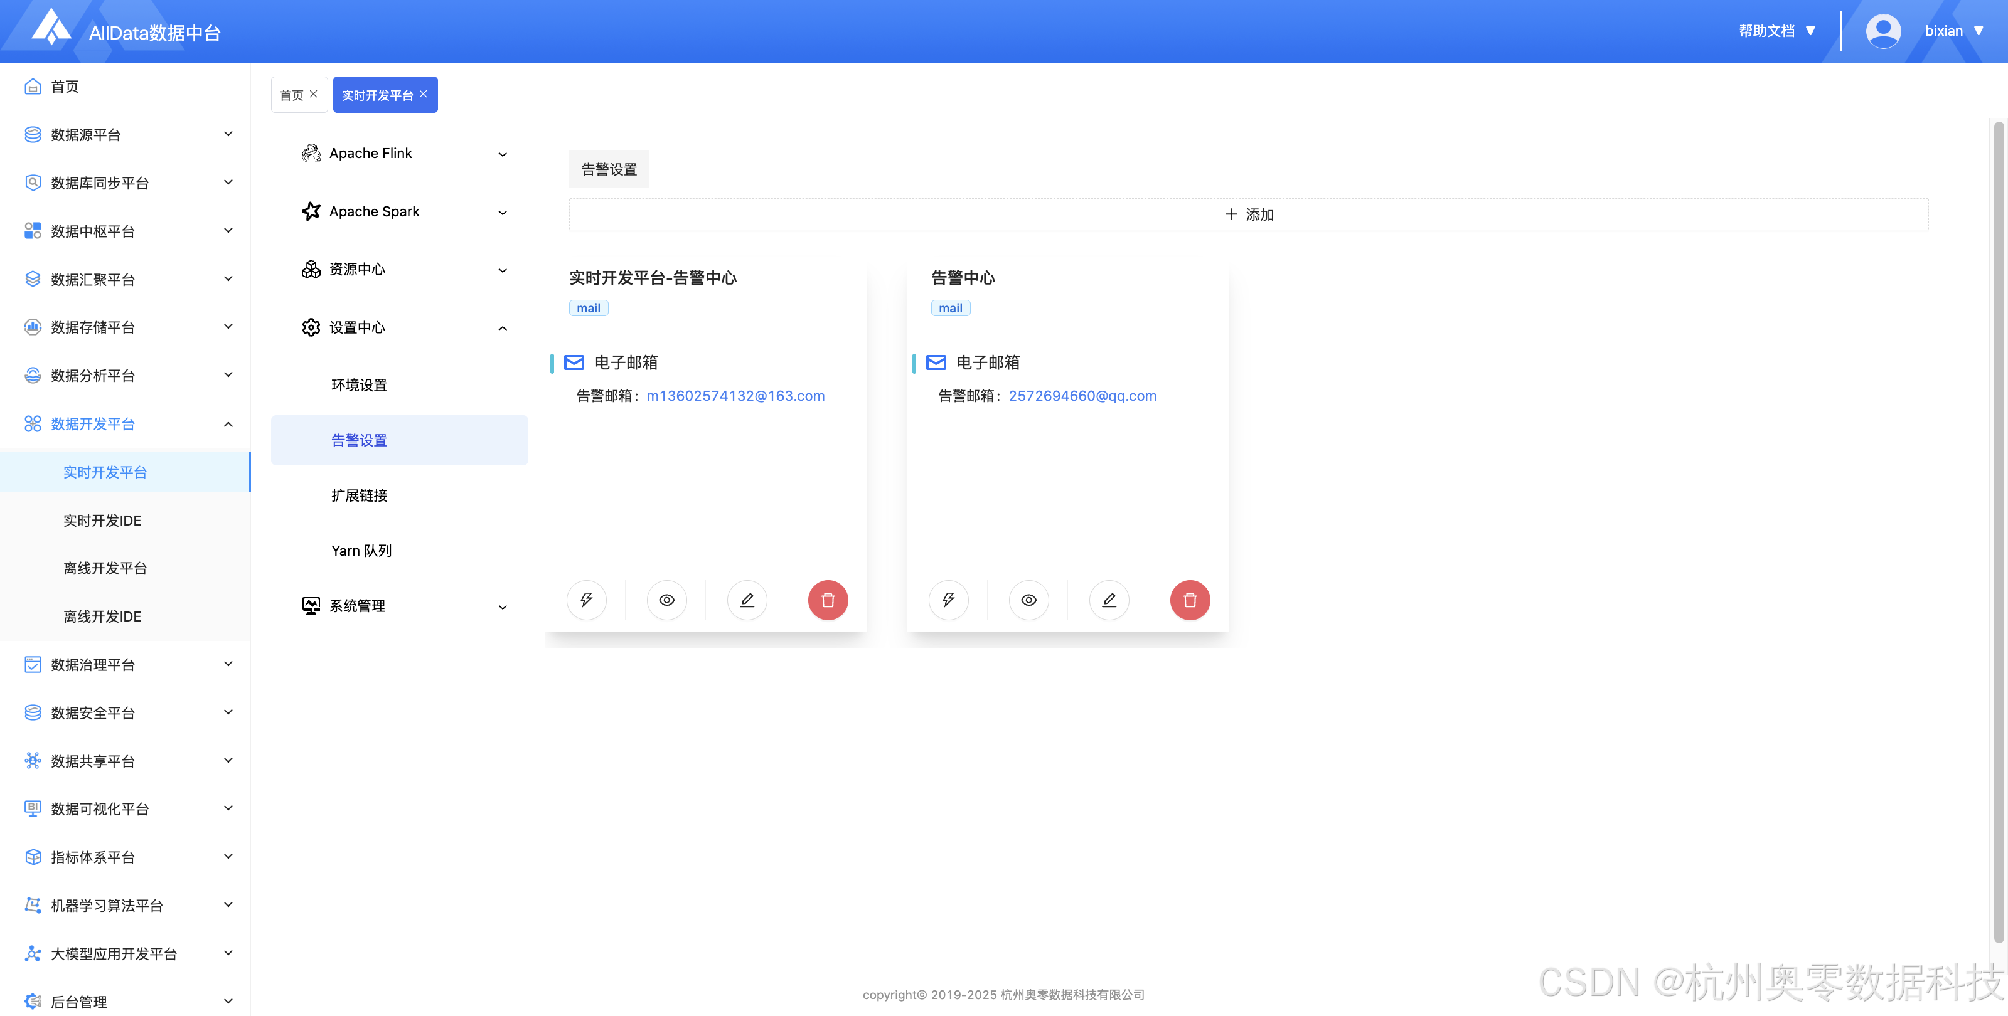Click red delete icon on 告警中心 card
This screenshot has height=1016, width=2008.
tap(1190, 600)
